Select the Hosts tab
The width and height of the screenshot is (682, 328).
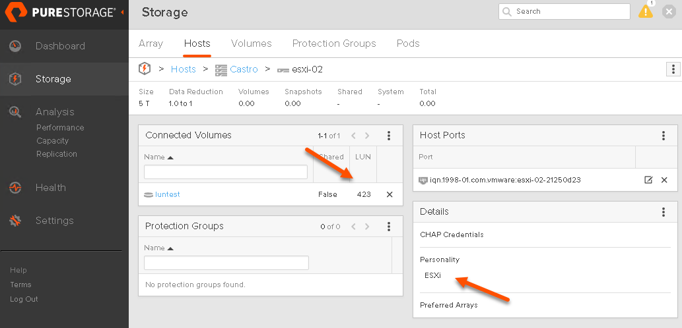[x=197, y=43]
